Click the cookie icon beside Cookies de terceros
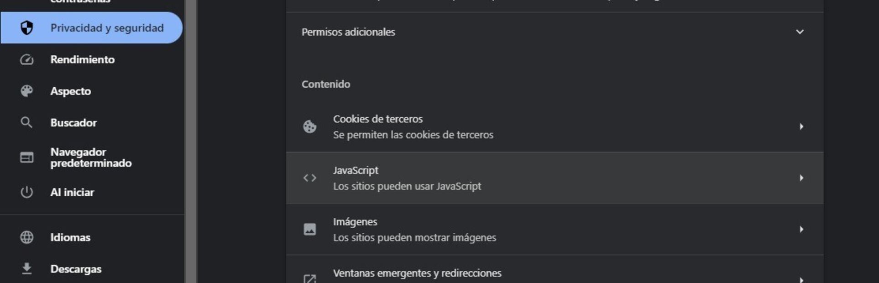Image resolution: width=879 pixels, height=283 pixels. tap(310, 126)
